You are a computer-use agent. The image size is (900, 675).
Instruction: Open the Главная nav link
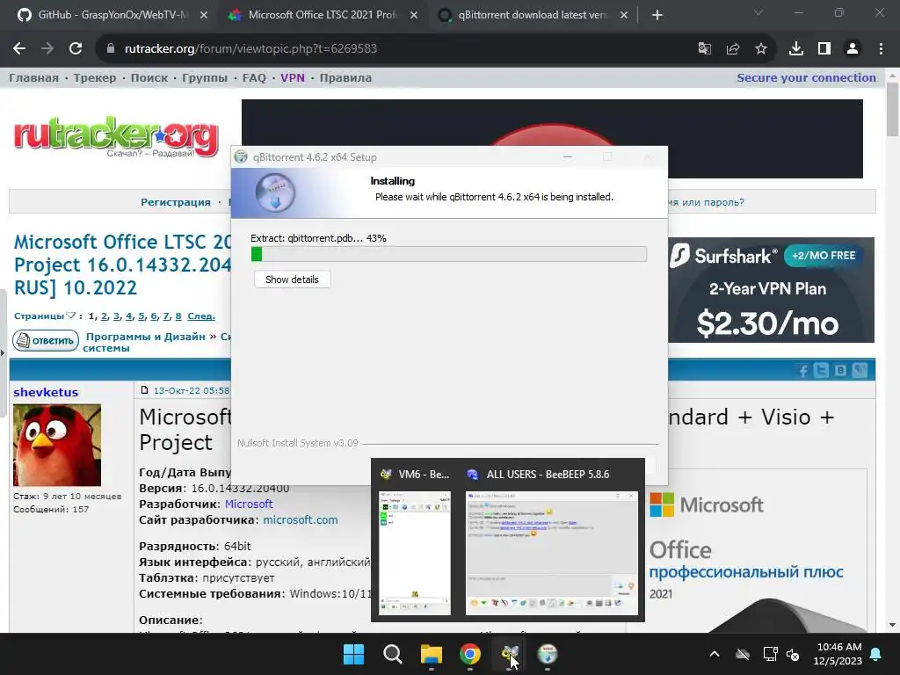point(34,78)
